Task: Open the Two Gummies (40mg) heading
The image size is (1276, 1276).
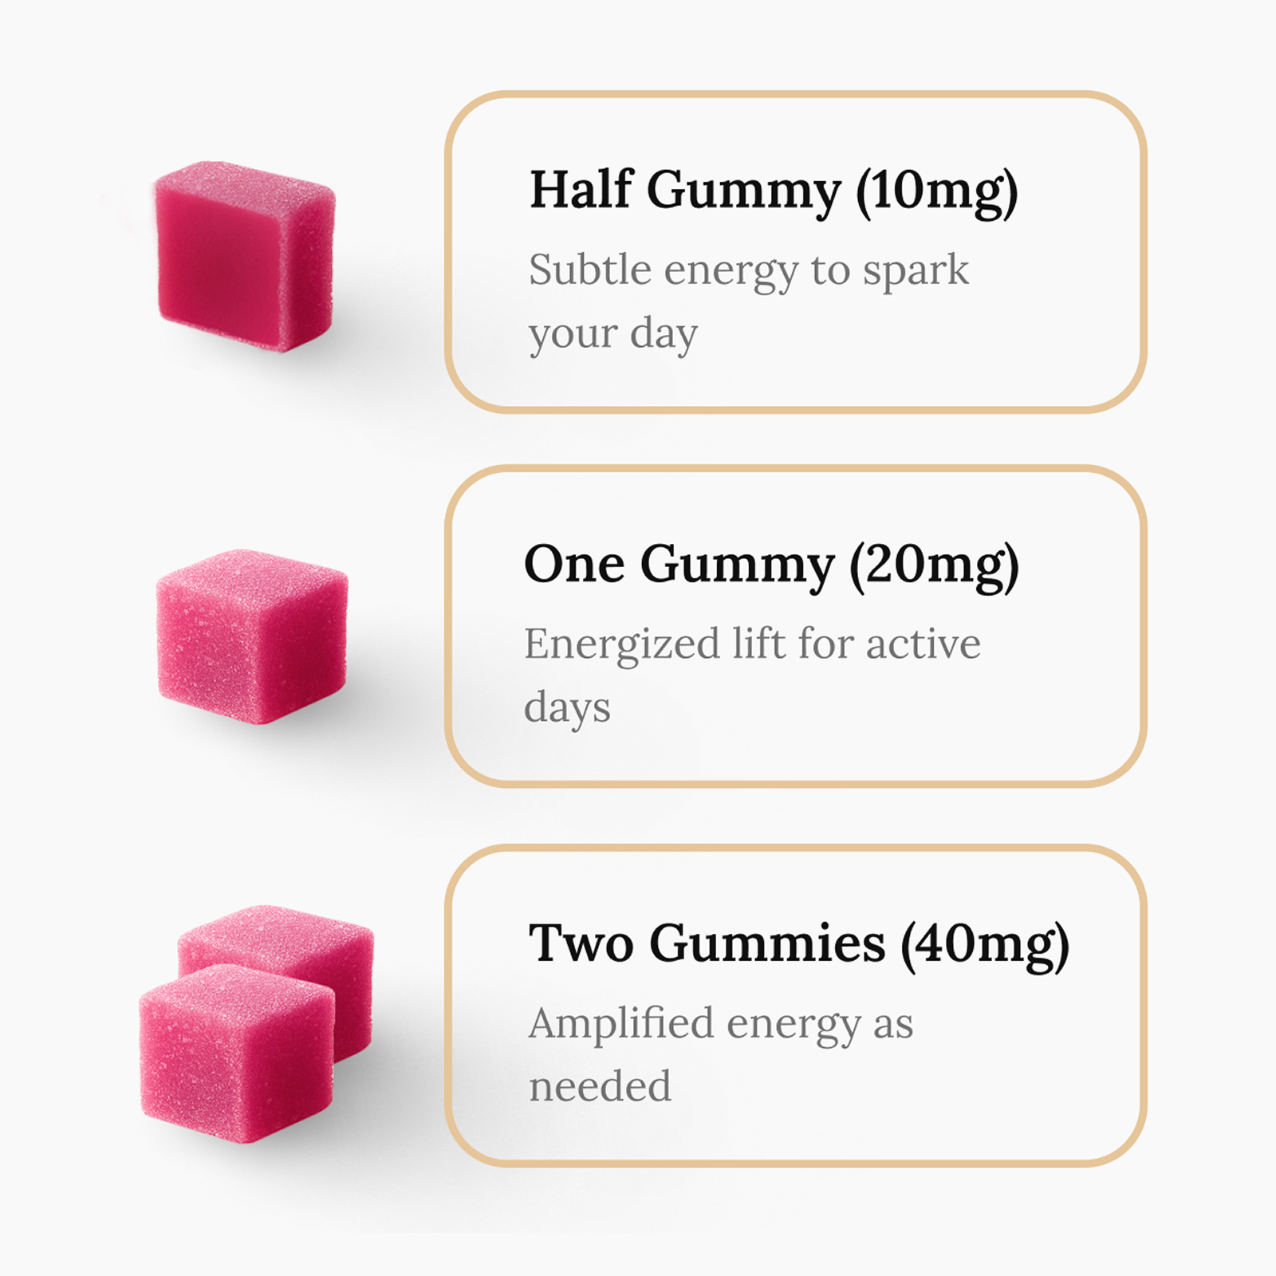Action: pos(798,944)
